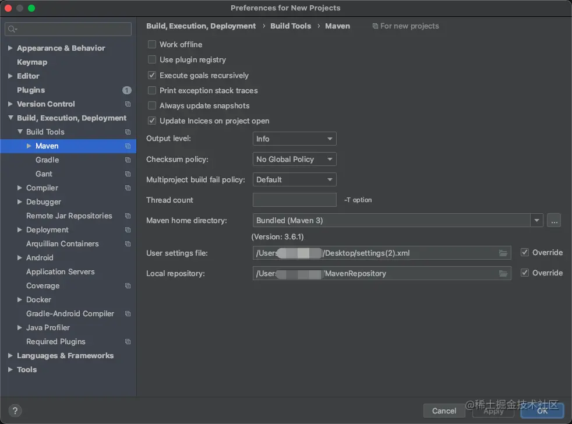Expand the Maven node arrow

[x=29, y=146]
